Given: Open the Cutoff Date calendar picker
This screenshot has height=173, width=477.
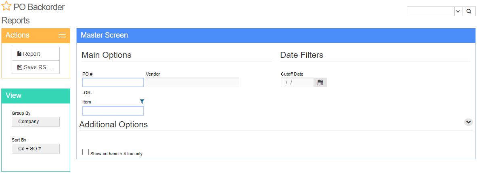Looking at the screenshot, I should click(320, 82).
